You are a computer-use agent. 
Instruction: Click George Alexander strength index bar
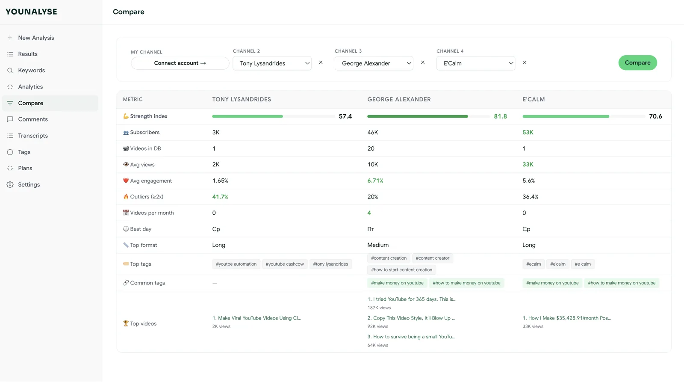coord(429,116)
